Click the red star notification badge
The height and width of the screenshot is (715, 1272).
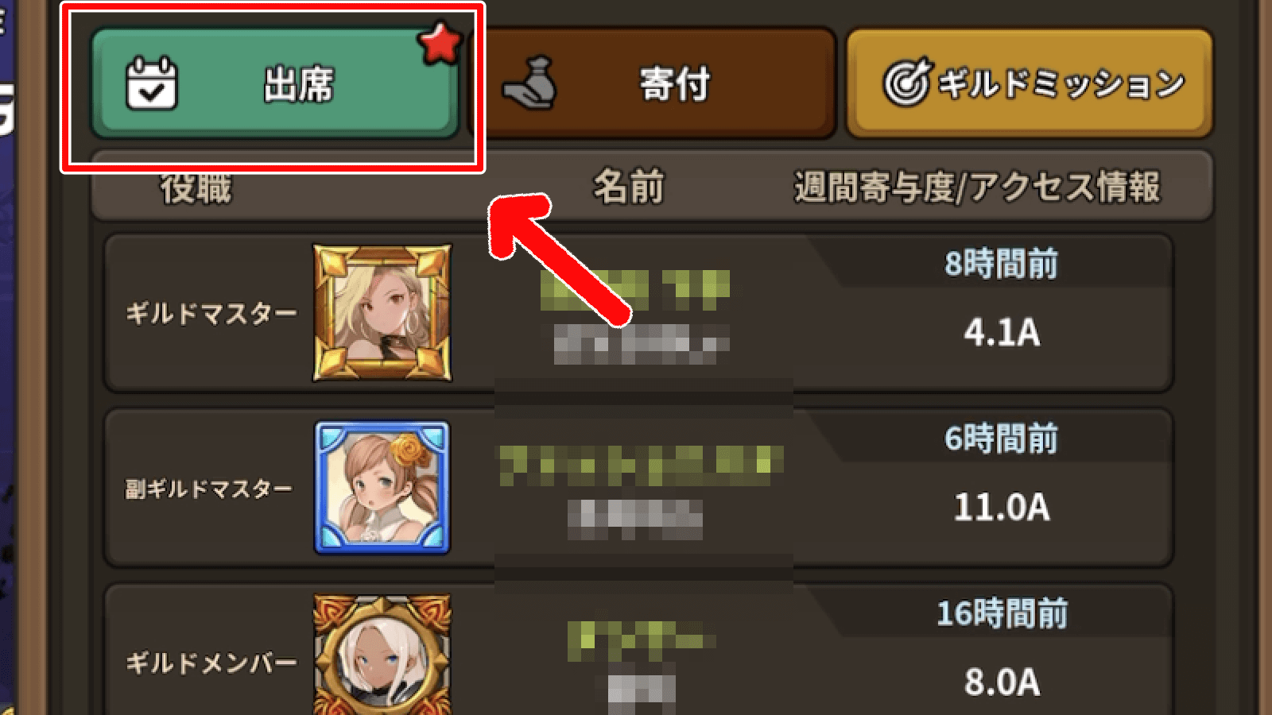tap(440, 43)
